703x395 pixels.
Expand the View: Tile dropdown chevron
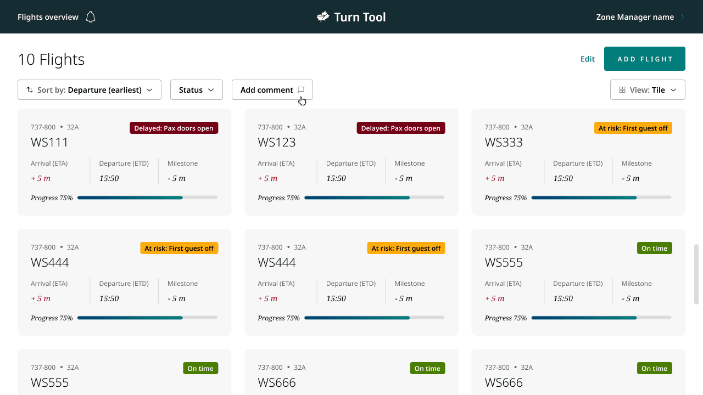[673, 90]
